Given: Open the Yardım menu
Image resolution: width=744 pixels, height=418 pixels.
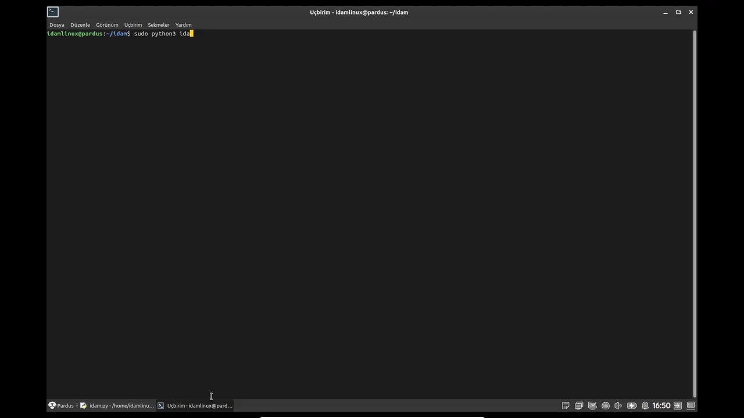Looking at the screenshot, I should [x=183, y=25].
